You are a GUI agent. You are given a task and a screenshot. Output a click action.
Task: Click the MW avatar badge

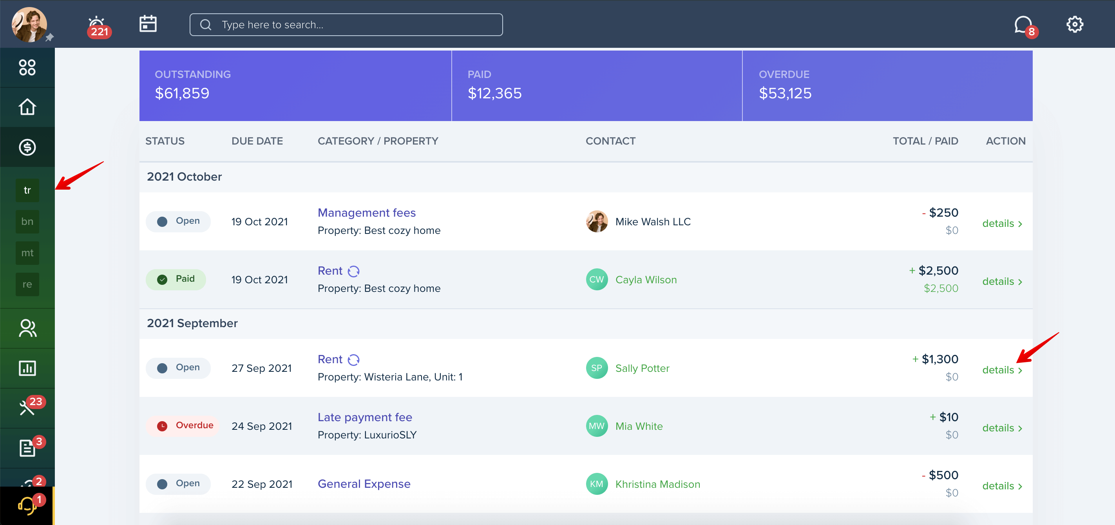[597, 426]
